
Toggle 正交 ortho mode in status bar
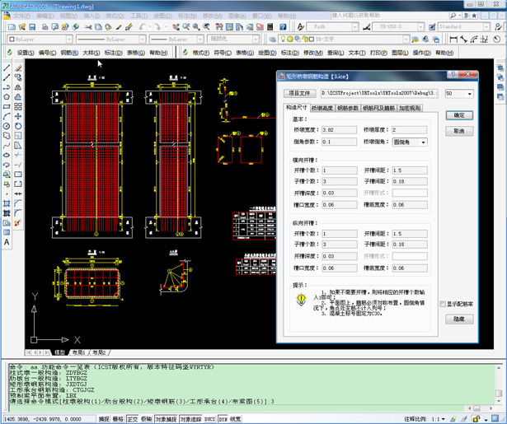(133, 419)
